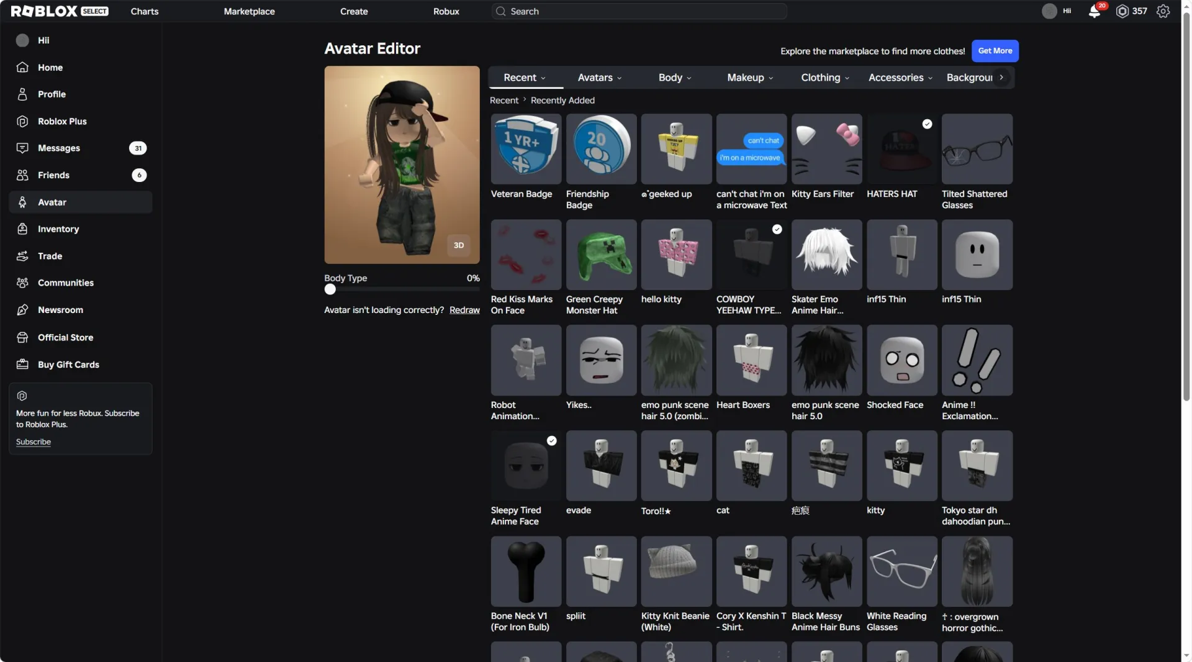
Task: Expand the Clothing dropdown tab
Action: [x=825, y=78]
